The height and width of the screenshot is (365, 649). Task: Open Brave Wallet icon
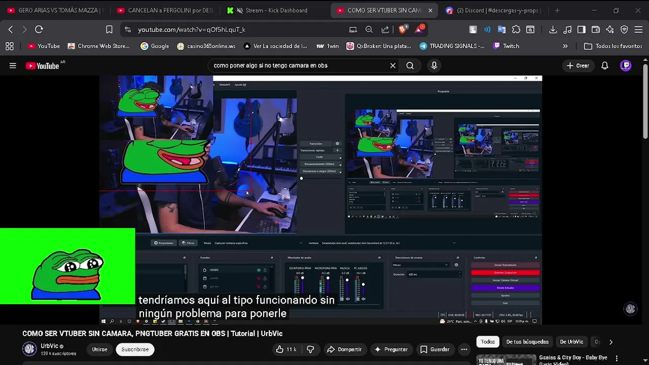click(596, 29)
